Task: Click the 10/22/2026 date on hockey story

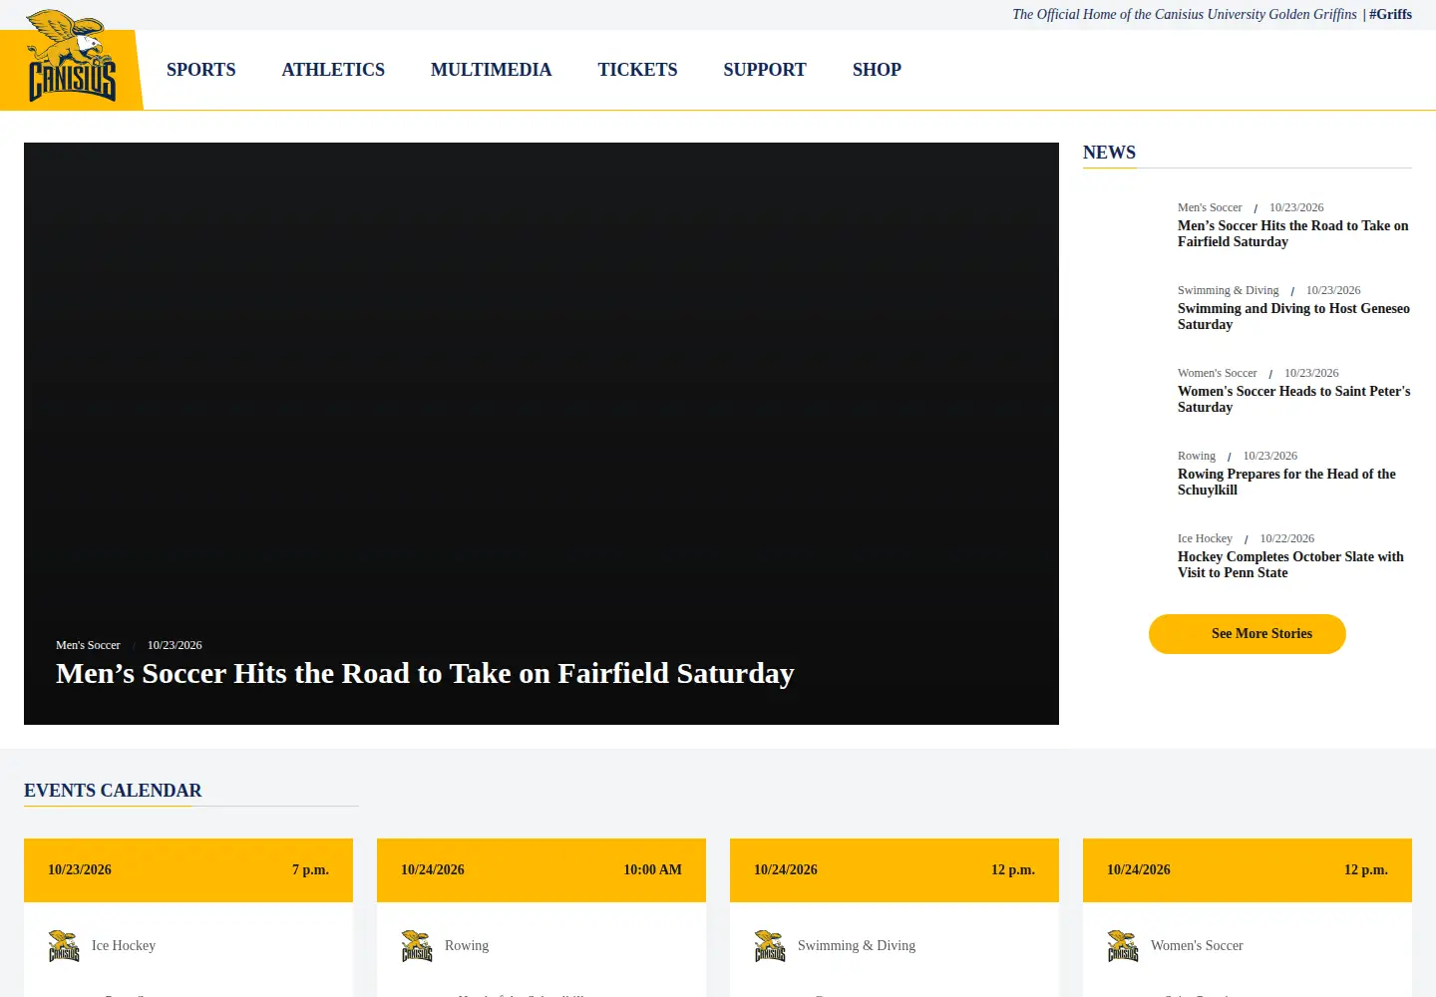Action: tap(1286, 538)
